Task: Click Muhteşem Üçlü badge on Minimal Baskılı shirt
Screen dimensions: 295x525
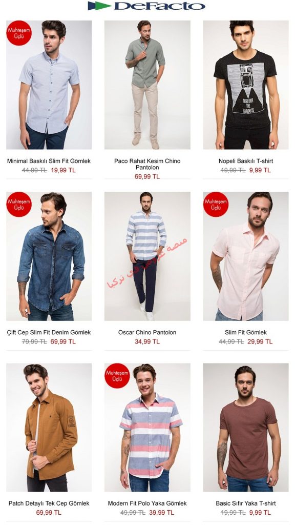Action: tap(19, 33)
